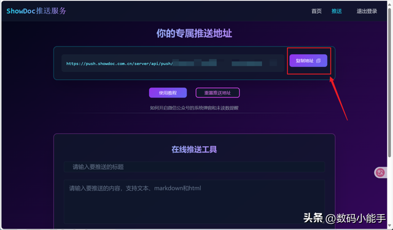Viewport: 393px width, 230px height.
Task: Click the page vertical scrollbar thumb
Action: pos(389,83)
